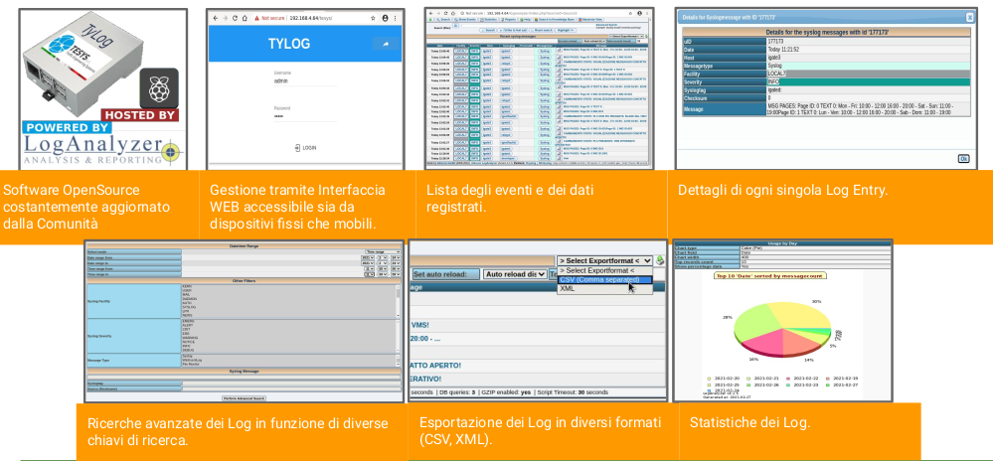Click the home icon in TYLOG login browser
The image size is (993, 461).
click(x=246, y=18)
